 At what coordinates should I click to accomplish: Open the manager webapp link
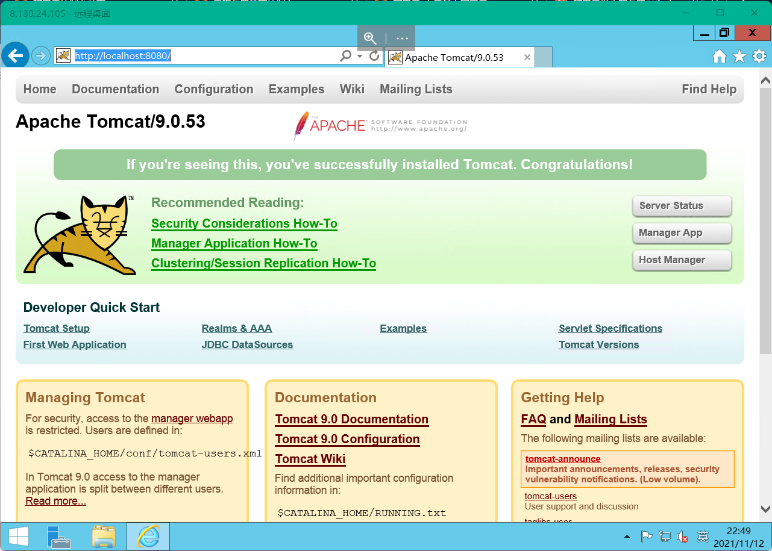192,419
